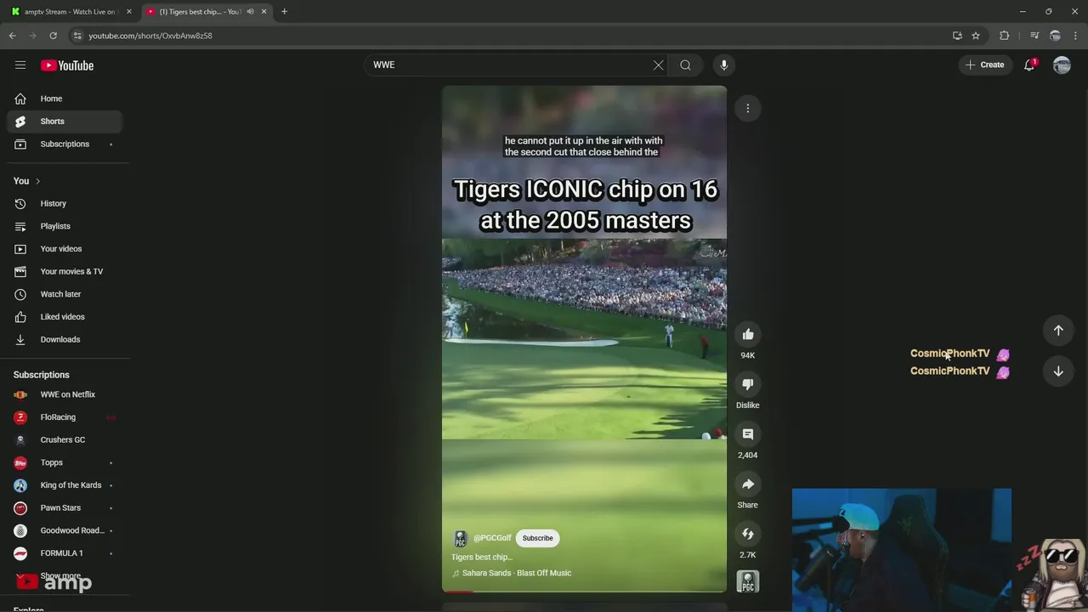This screenshot has height=612, width=1088.
Task: Open the account avatar menu
Action: (x=1062, y=65)
